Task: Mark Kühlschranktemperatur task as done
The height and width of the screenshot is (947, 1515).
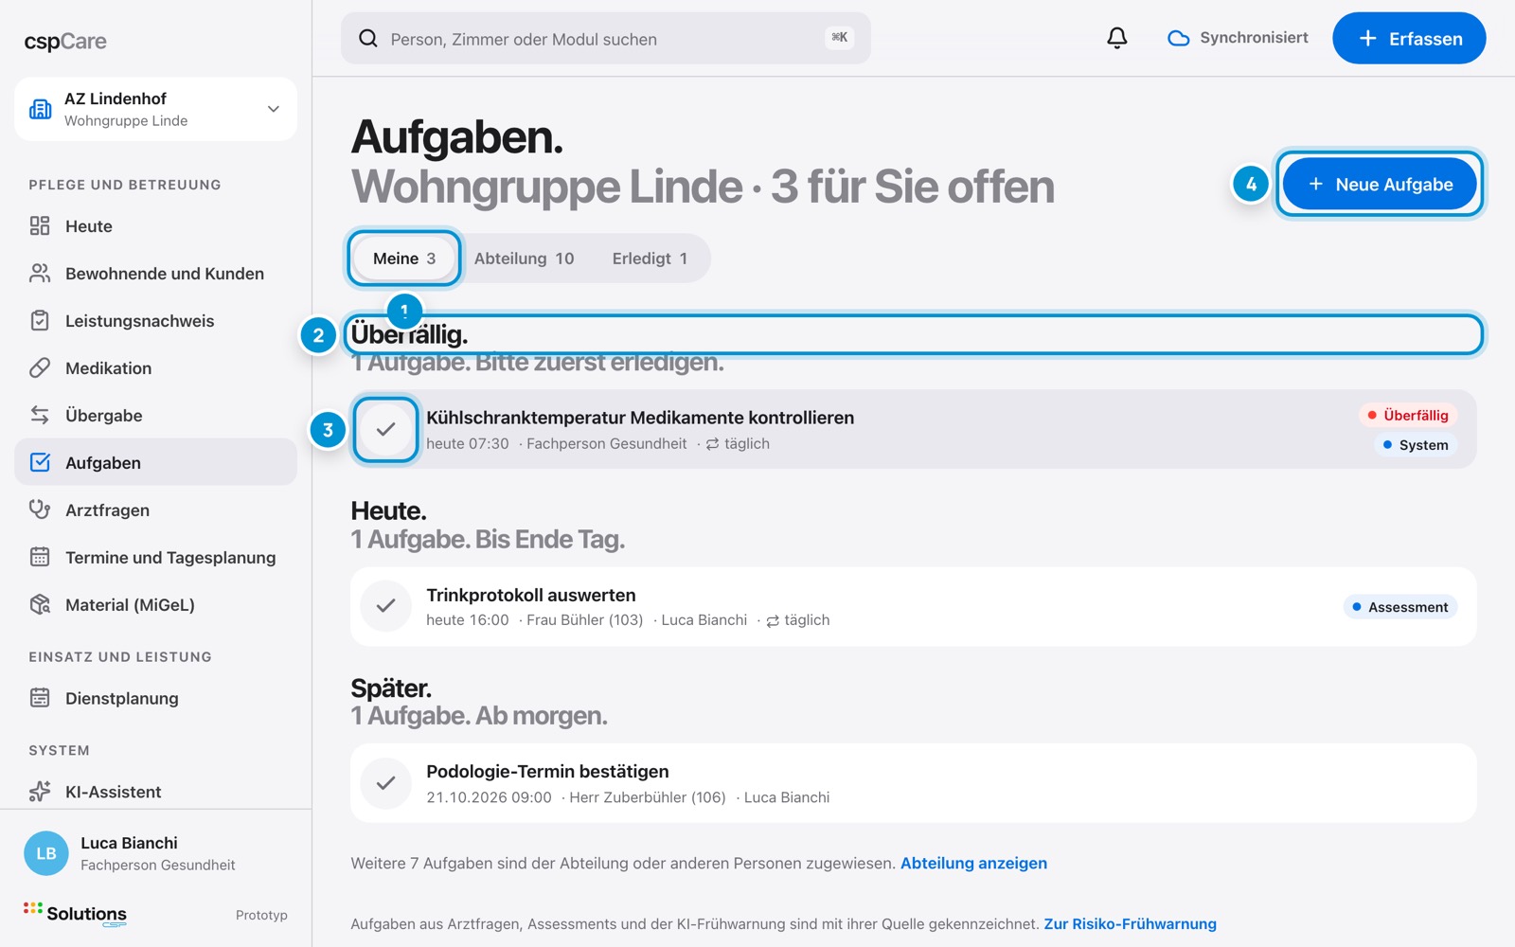Action: (385, 429)
